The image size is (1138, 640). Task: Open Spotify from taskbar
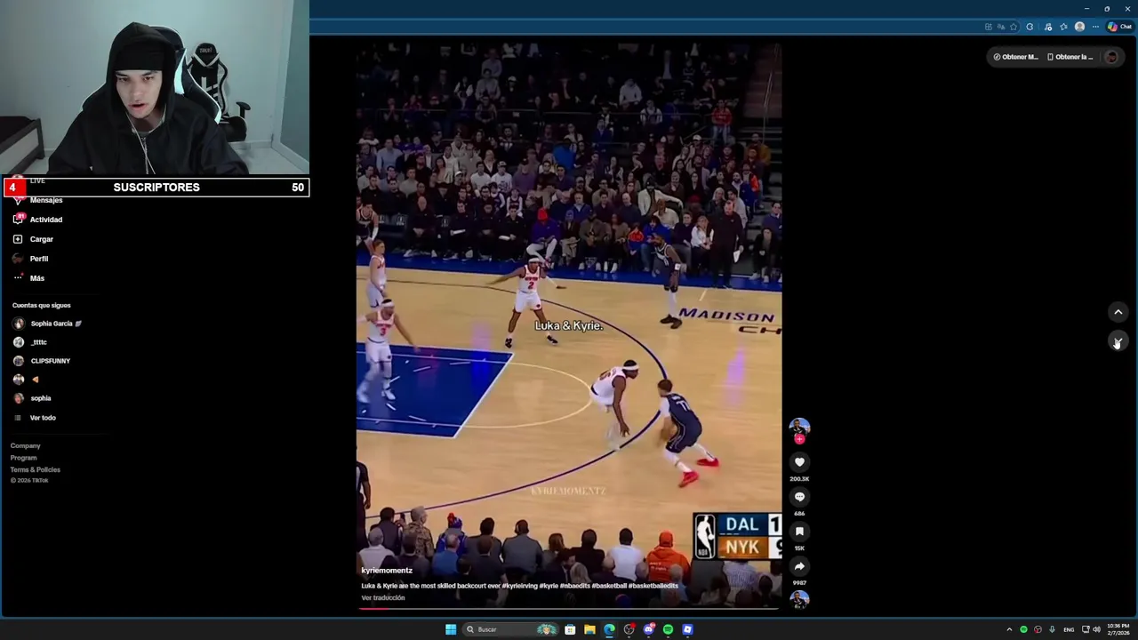click(x=668, y=629)
